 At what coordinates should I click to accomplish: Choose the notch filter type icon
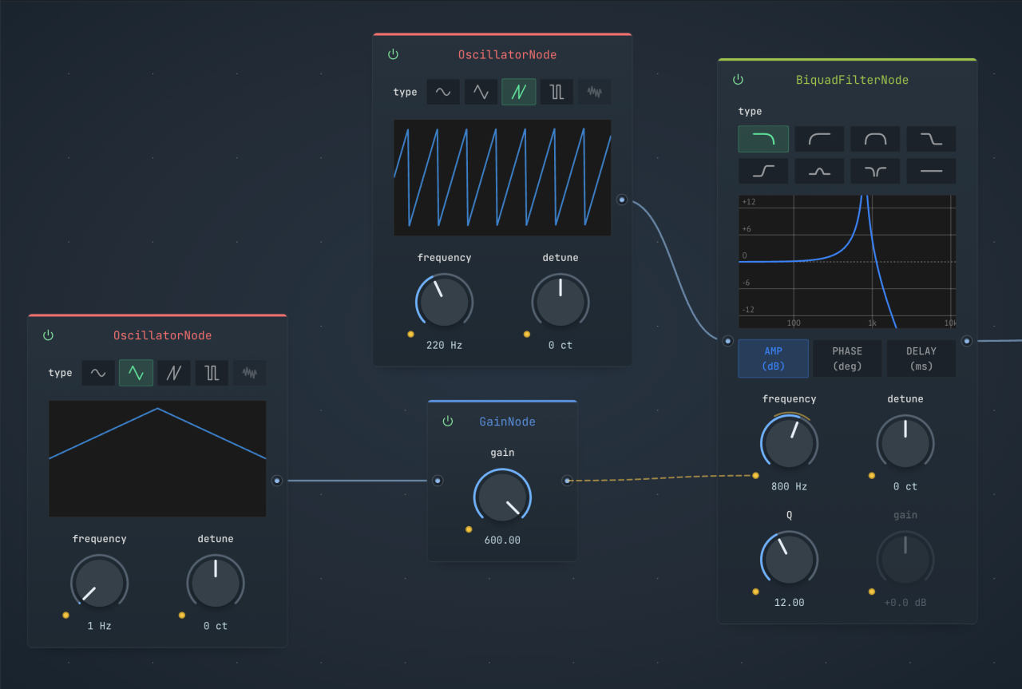pos(875,171)
